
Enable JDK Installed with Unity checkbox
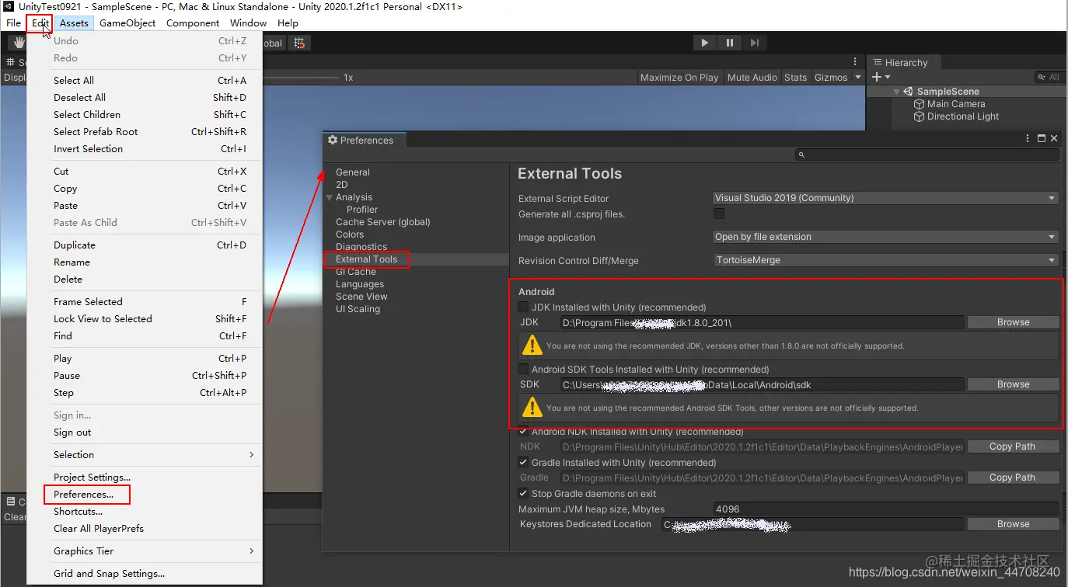tap(524, 307)
